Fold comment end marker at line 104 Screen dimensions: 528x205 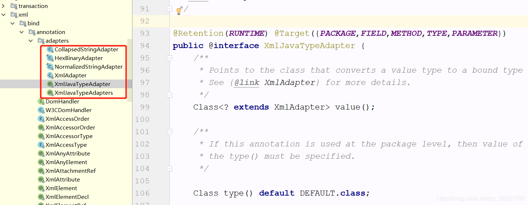(x=169, y=168)
